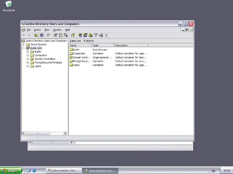Select the Builtin row in the list
The image size is (233, 174).
[74, 50]
